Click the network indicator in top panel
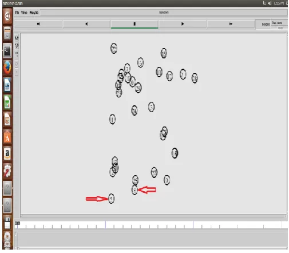The width and height of the screenshot is (289, 253). pos(264,3)
